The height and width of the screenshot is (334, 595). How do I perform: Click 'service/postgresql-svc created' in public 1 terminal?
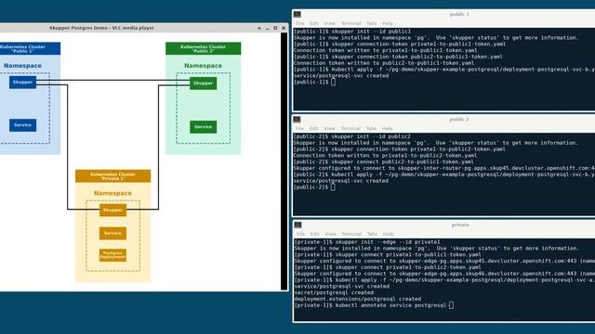[x=341, y=76]
